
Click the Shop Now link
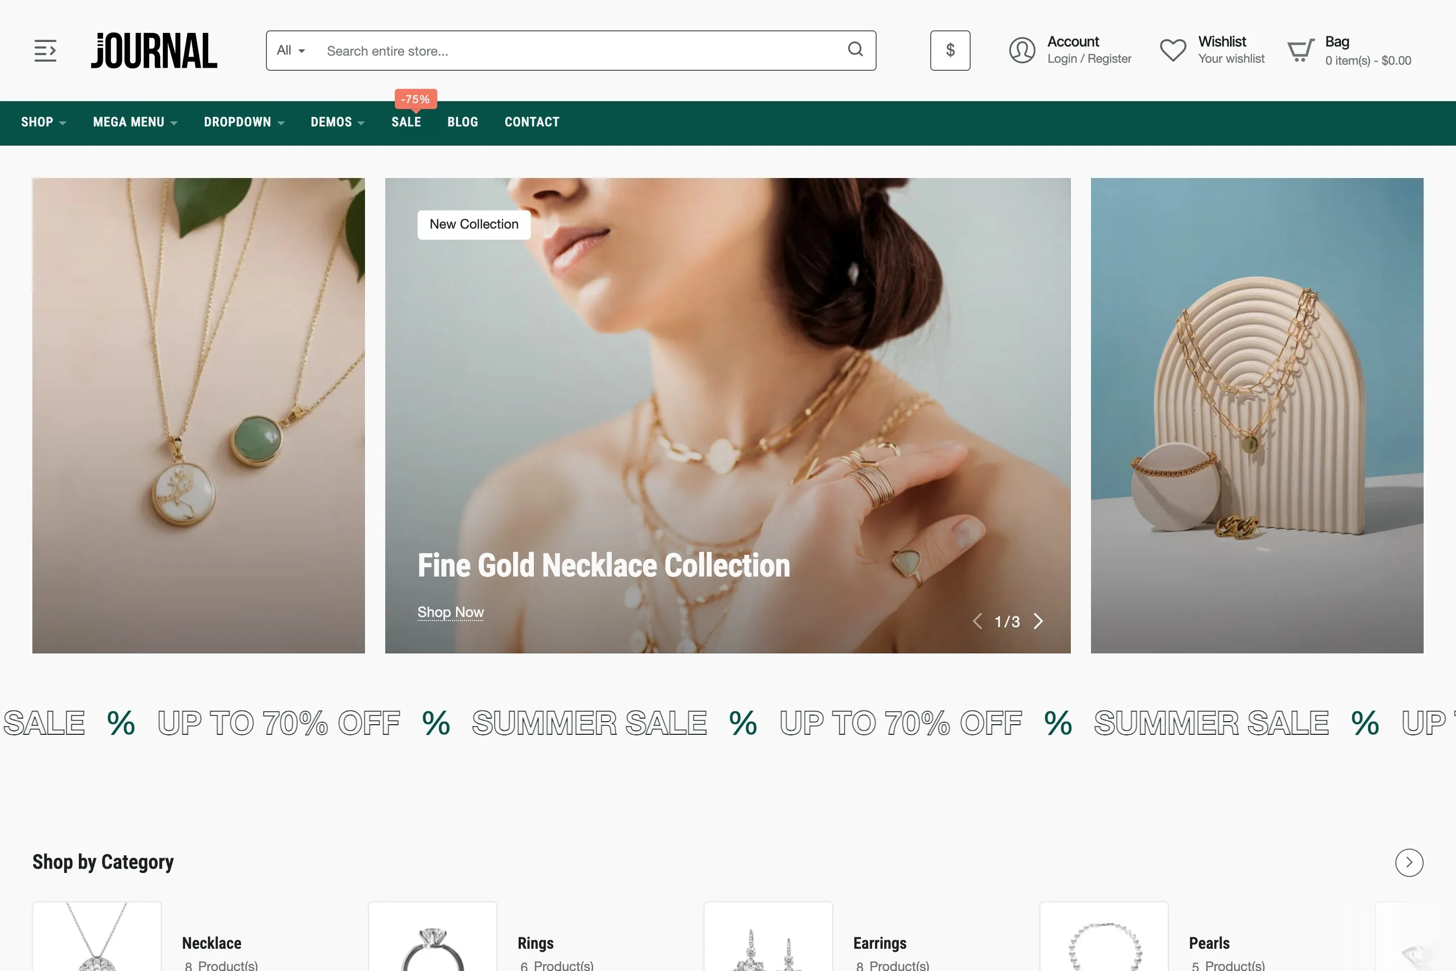click(x=450, y=612)
